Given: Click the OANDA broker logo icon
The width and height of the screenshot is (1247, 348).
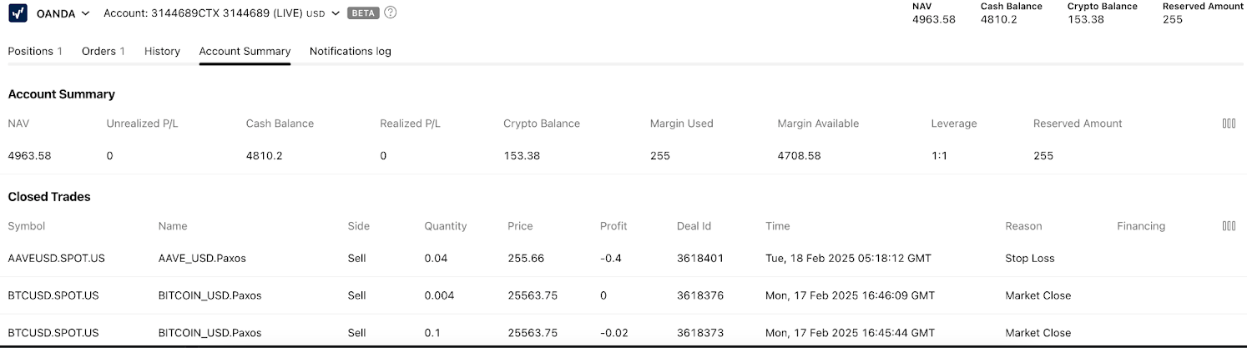Looking at the screenshot, I should (18, 13).
